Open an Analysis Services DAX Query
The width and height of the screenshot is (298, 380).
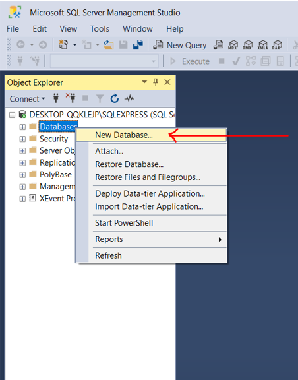(x=277, y=45)
